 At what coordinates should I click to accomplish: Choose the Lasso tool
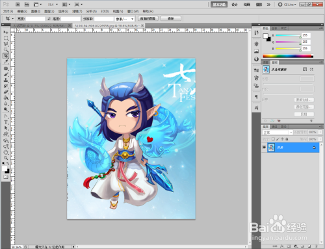tap(6, 44)
